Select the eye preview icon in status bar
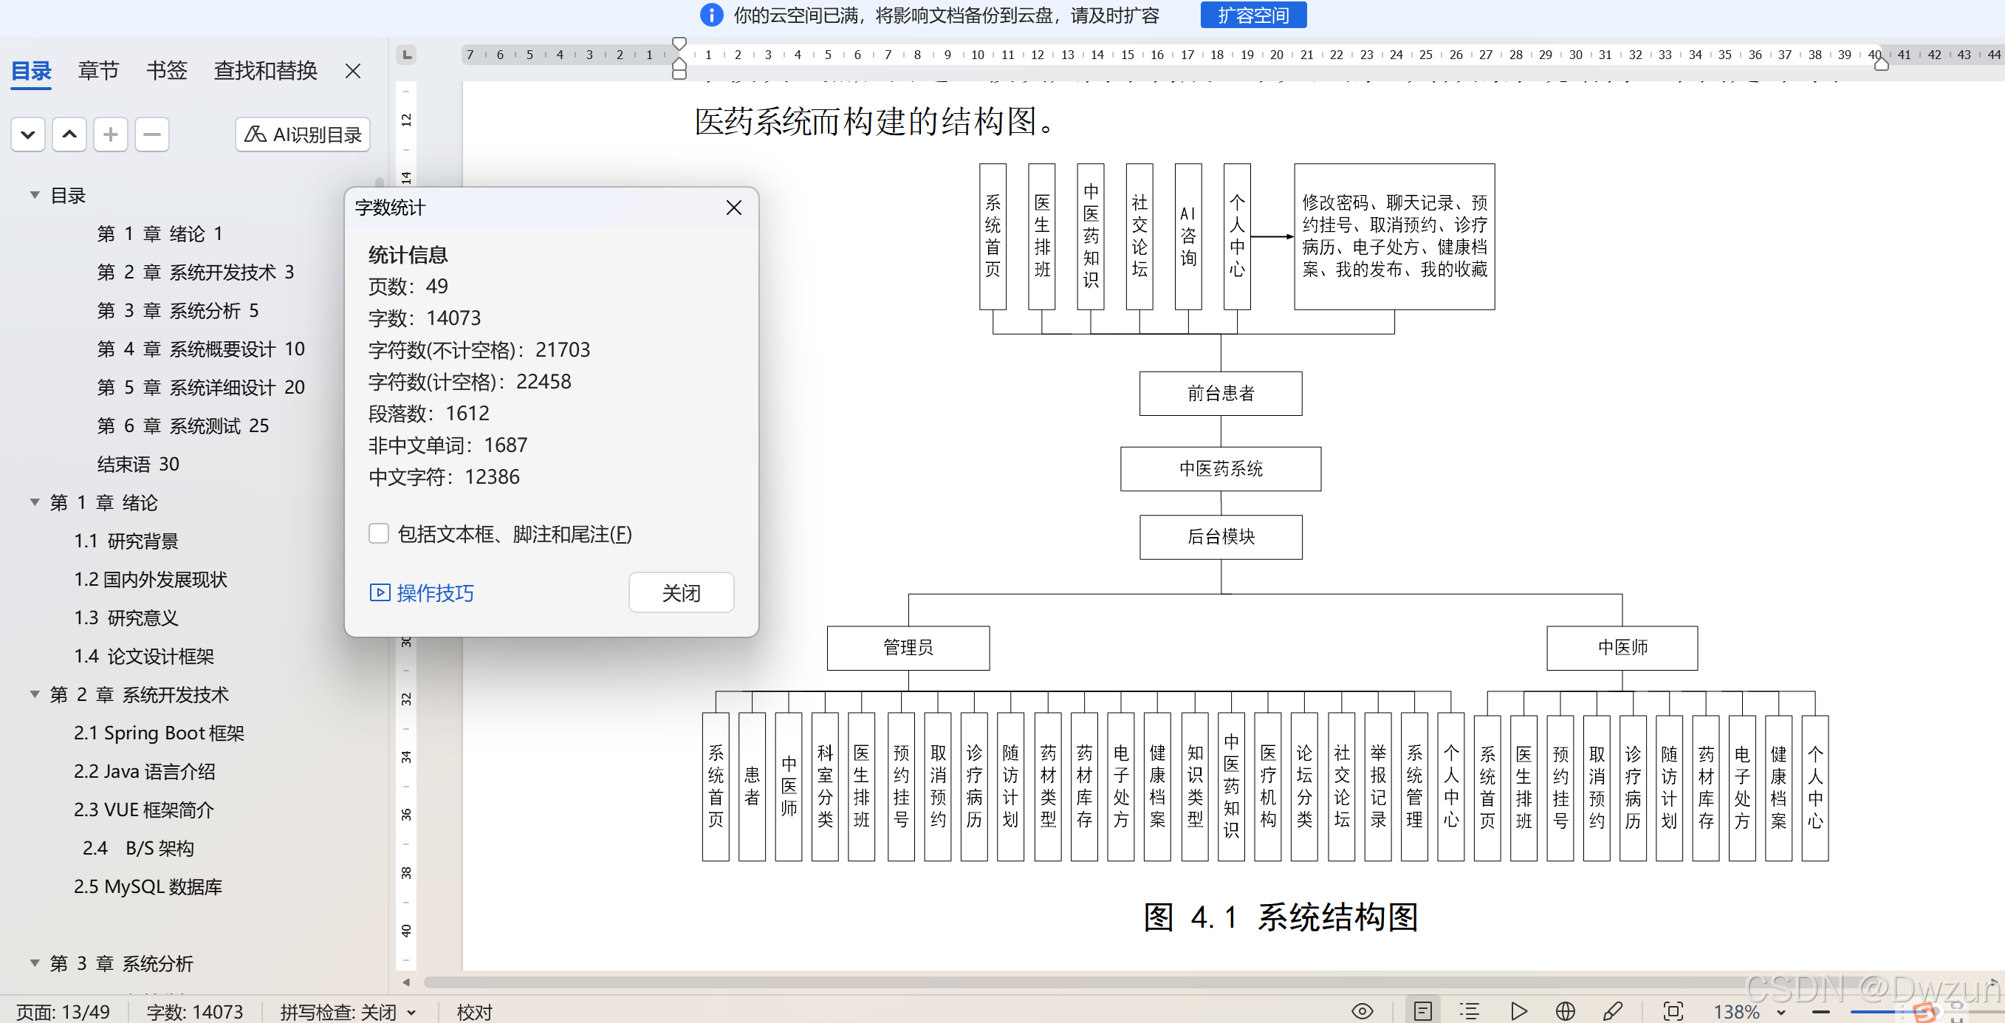Viewport: 2005px width, 1023px height. 1363,1010
